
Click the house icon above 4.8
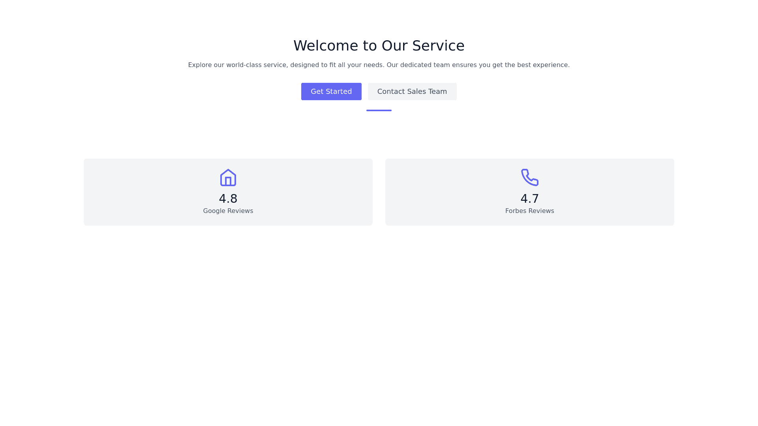[228, 177]
